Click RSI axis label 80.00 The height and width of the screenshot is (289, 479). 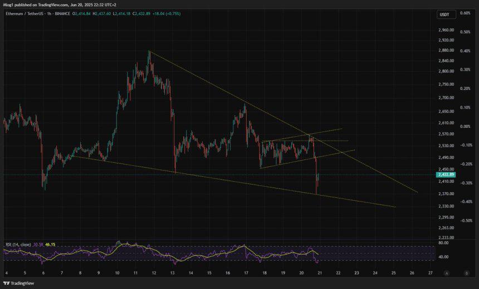pyautogui.click(x=443, y=243)
